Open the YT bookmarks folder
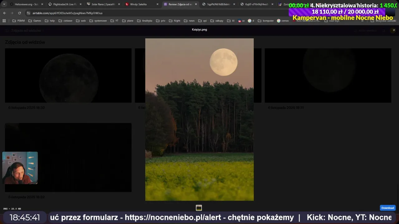Screen dimensions: 399x224 tap(114, 21)
